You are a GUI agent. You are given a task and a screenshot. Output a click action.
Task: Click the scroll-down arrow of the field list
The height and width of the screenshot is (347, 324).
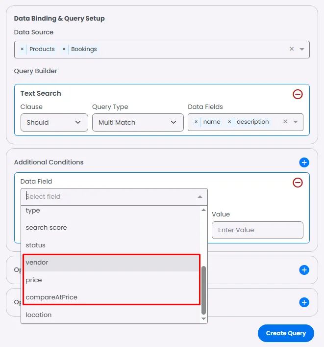(x=204, y=319)
